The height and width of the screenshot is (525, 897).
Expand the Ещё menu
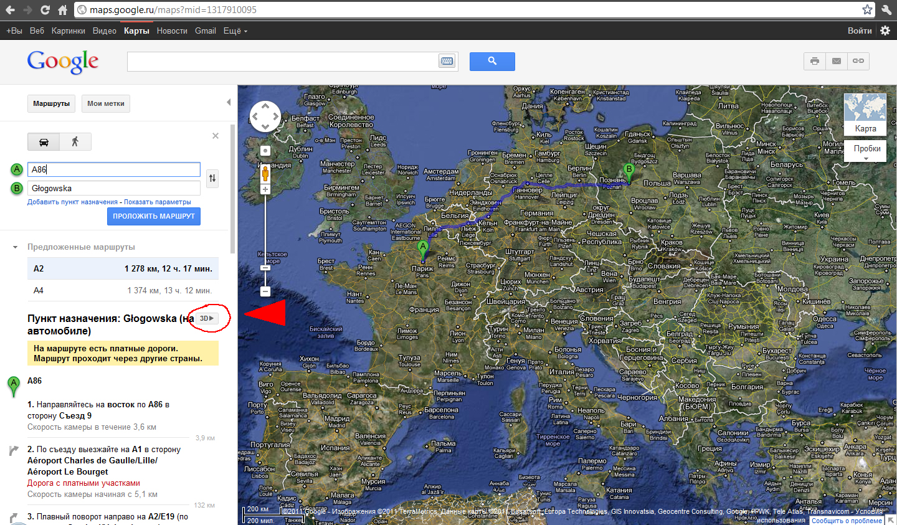point(235,31)
